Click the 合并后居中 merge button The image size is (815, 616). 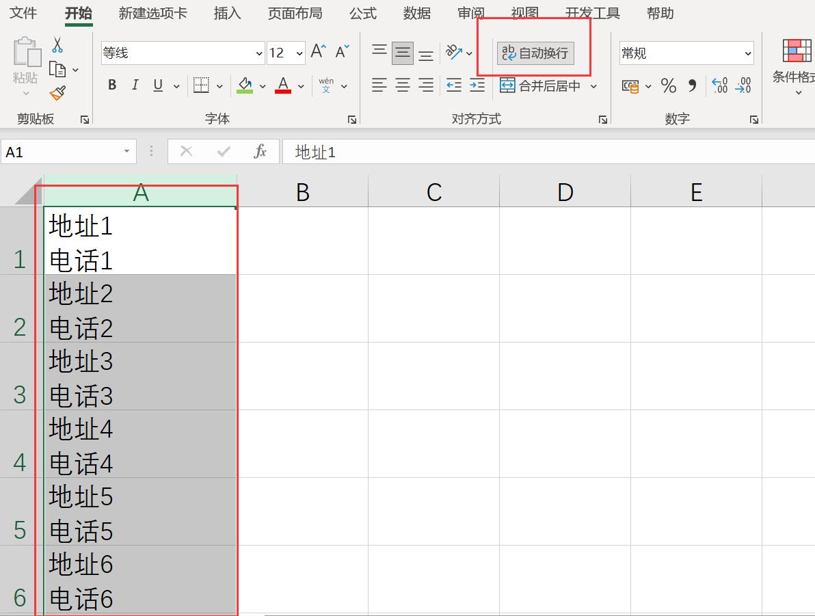(541, 85)
